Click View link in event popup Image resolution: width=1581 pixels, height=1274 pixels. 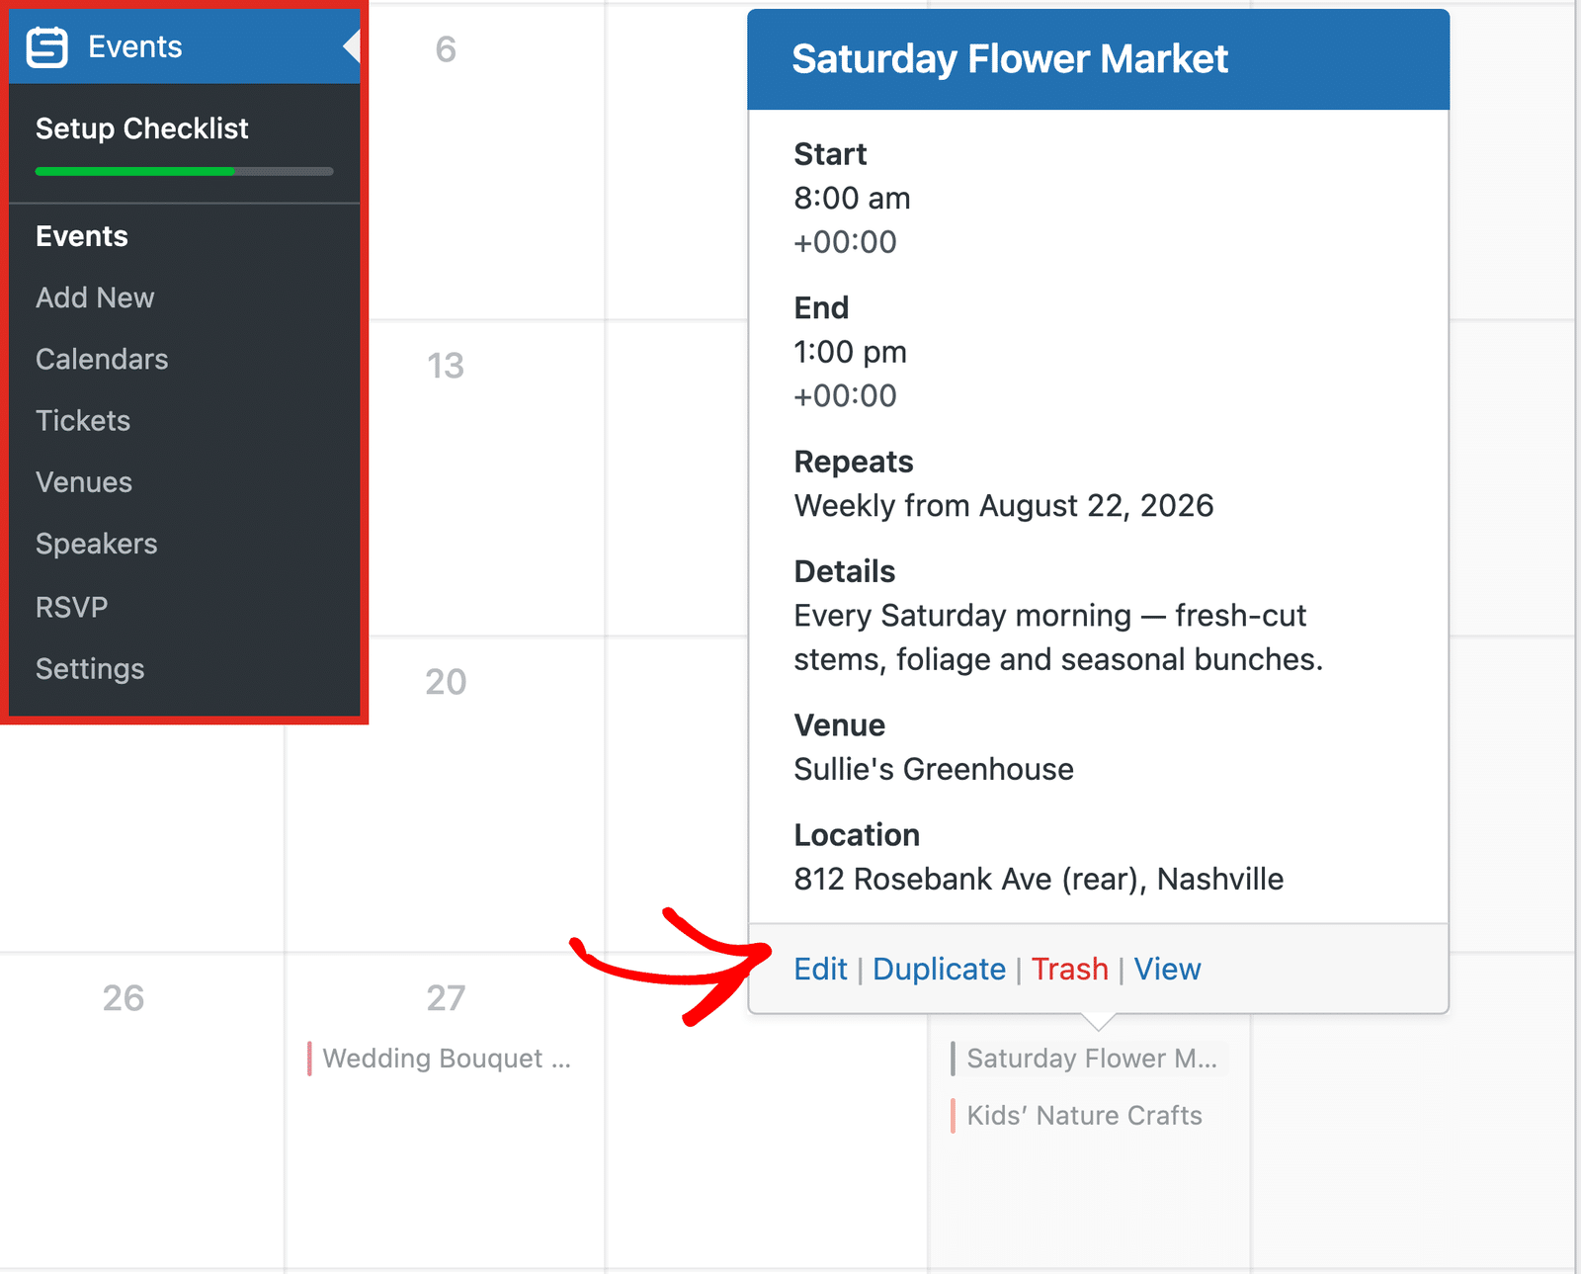tap(1167, 969)
